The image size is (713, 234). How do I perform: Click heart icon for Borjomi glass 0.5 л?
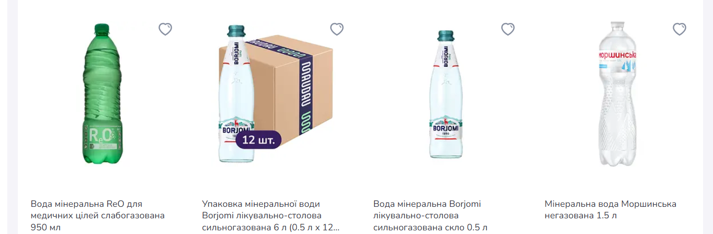pyautogui.click(x=508, y=29)
